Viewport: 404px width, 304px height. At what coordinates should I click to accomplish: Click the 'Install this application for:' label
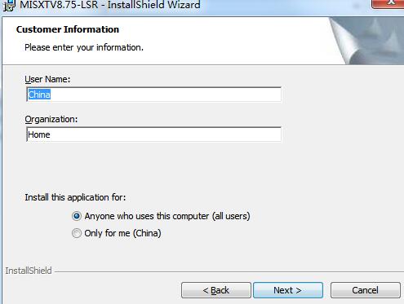pos(75,197)
